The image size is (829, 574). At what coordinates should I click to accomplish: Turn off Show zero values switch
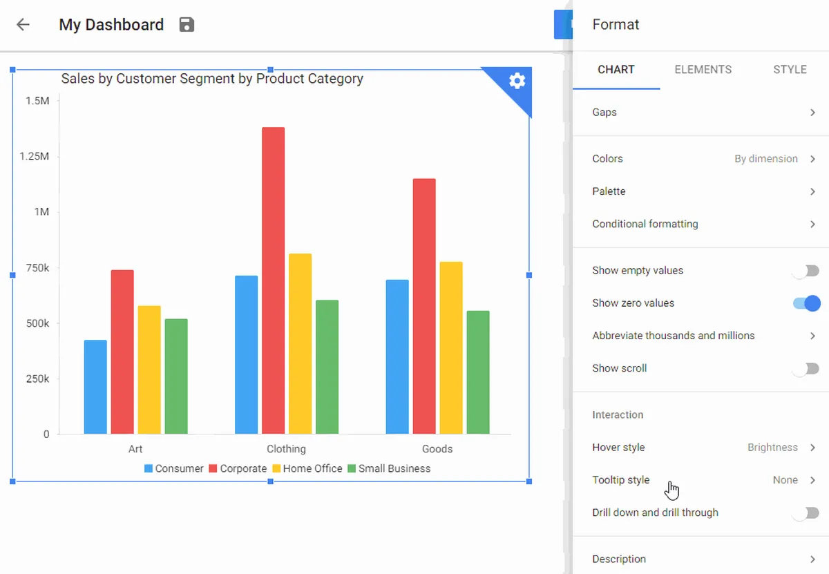[806, 303]
